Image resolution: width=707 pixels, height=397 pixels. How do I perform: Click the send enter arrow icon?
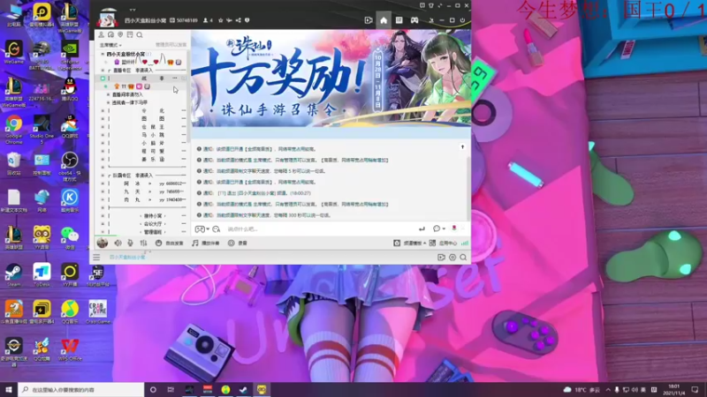click(422, 229)
